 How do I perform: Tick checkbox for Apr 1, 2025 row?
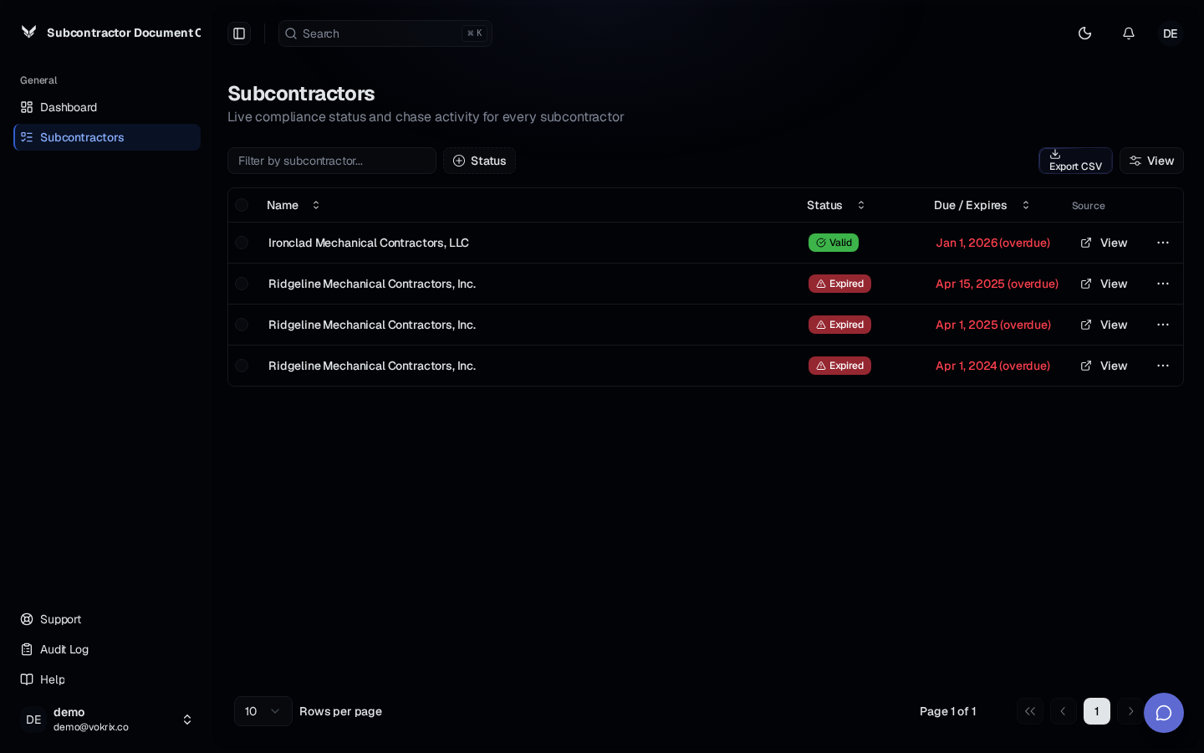click(x=242, y=325)
